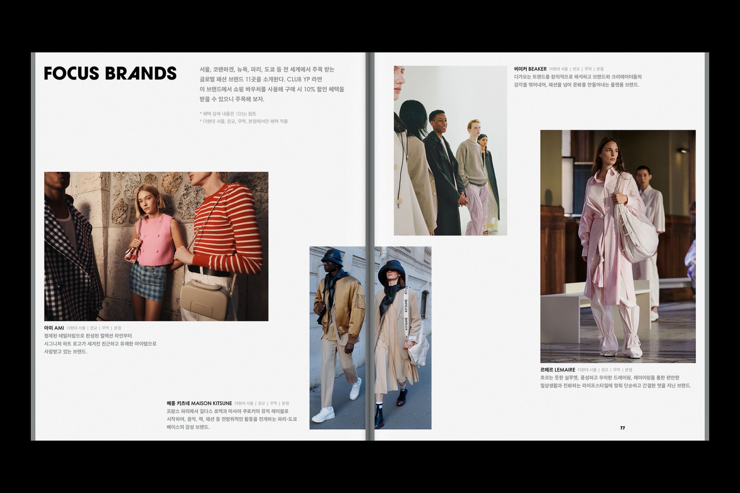This screenshot has height=493, width=740.
Task: Click page number 77
Action: click(622, 428)
